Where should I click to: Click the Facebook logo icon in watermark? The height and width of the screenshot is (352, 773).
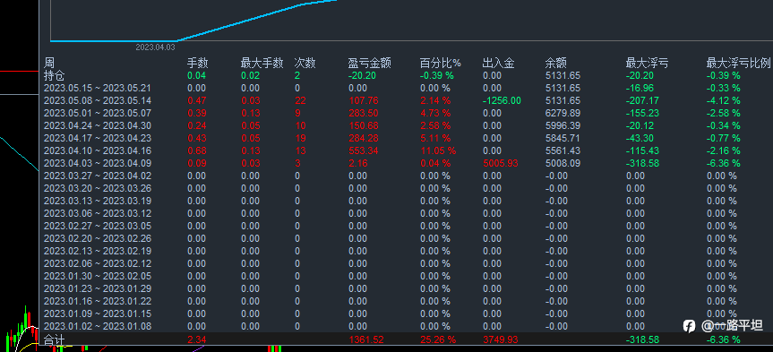coord(689,326)
